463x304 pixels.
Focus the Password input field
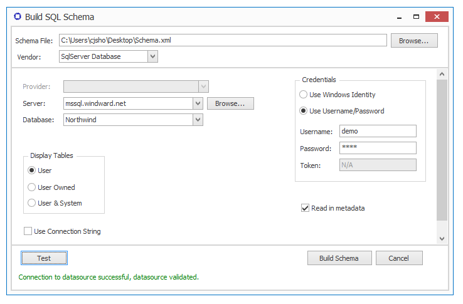[x=378, y=148]
